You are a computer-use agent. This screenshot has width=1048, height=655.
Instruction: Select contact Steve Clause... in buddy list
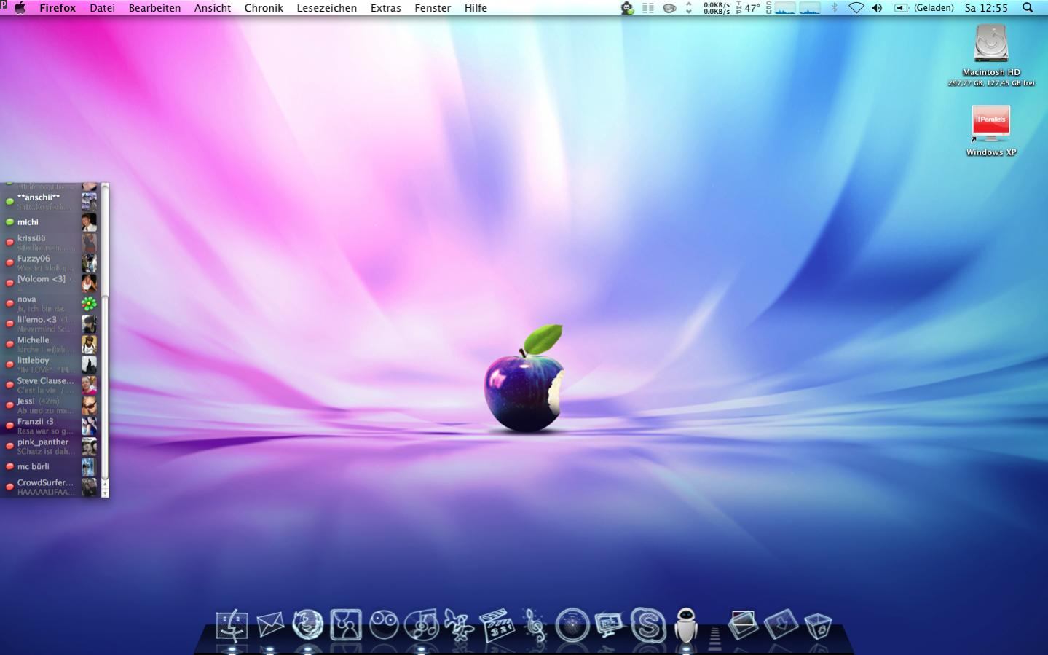[50, 385]
